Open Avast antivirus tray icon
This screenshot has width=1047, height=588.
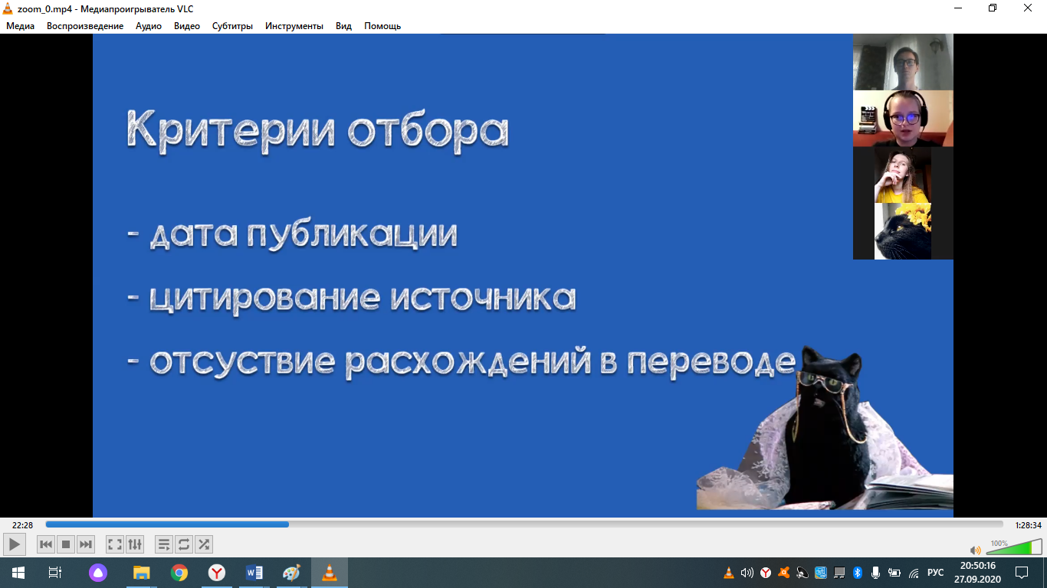point(784,573)
